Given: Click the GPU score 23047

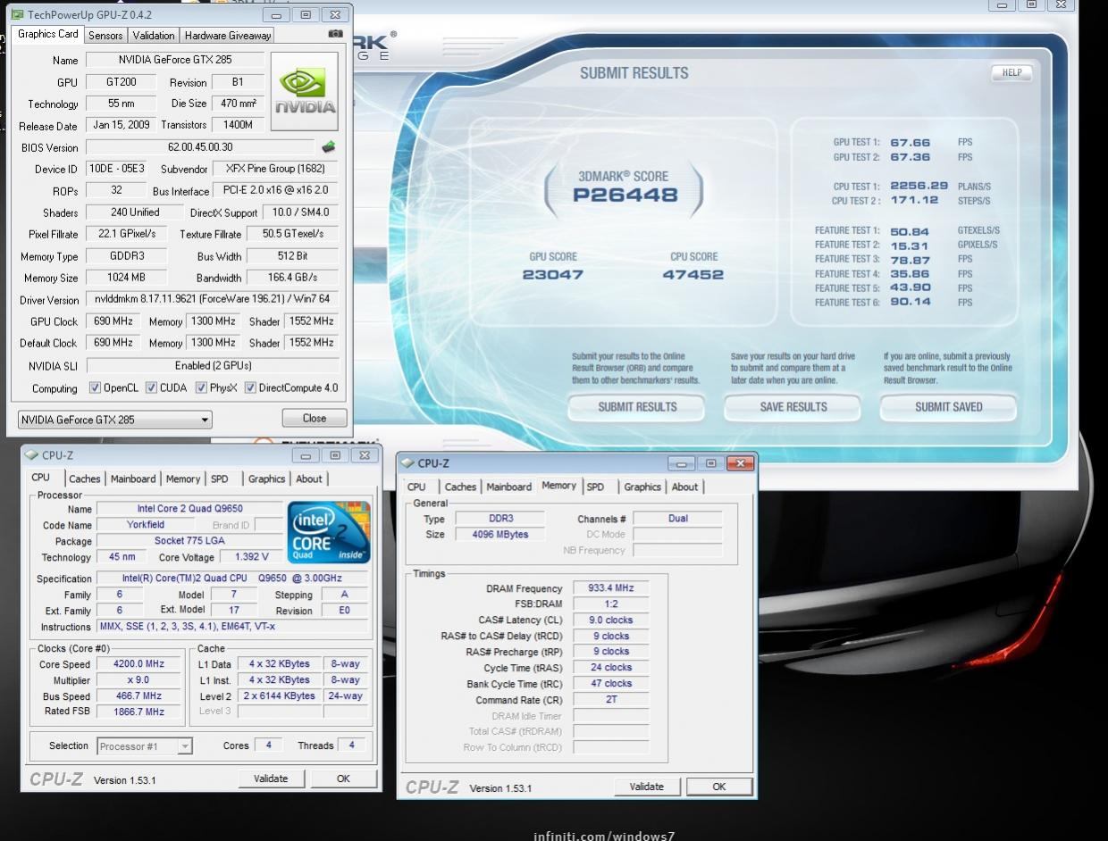Looking at the screenshot, I should click(x=552, y=275).
